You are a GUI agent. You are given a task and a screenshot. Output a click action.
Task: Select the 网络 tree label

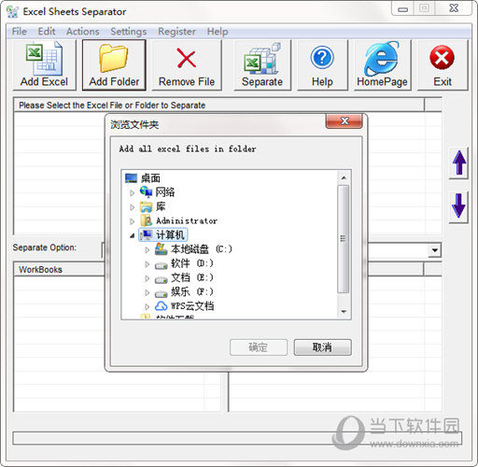pyautogui.click(x=165, y=192)
